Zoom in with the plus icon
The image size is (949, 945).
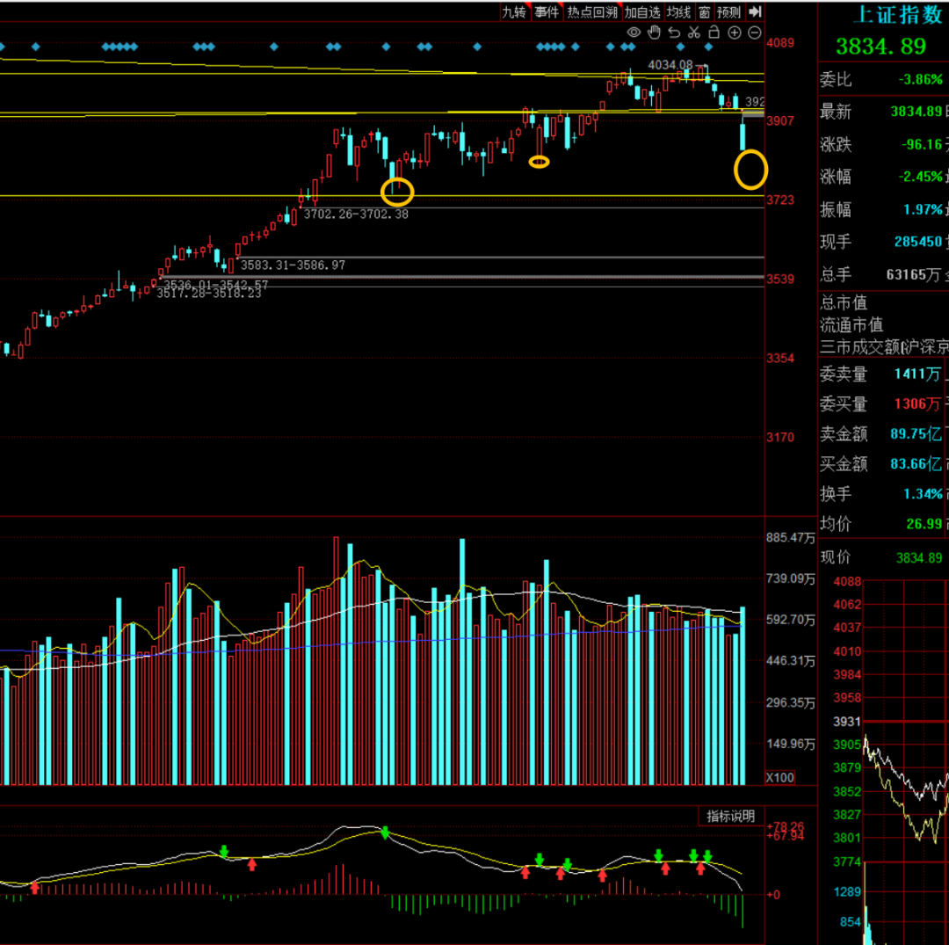click(735, 33)
